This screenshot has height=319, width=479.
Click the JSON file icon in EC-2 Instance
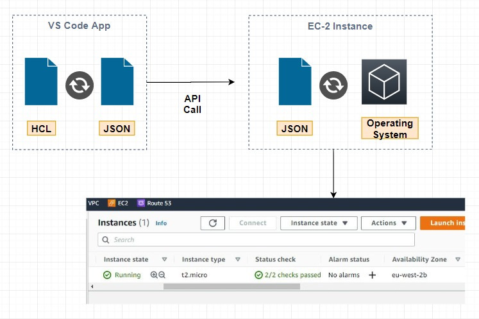click(x=295, y=82)
